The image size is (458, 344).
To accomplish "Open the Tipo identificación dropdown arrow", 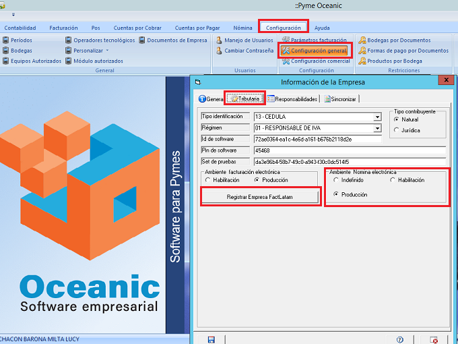I will click(x=377, y=117).
